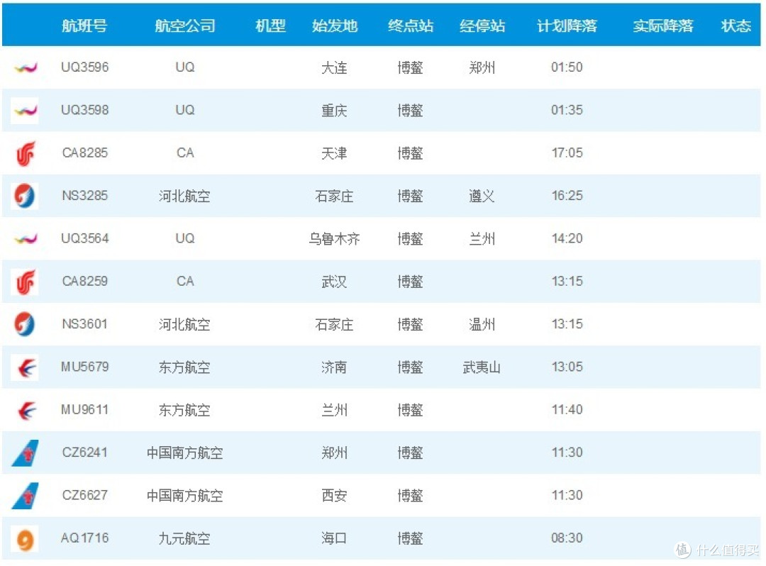The width and height of the screenshot is (766, 566).
Task: Select flight number CZ6241
Action: click(84, 453)
